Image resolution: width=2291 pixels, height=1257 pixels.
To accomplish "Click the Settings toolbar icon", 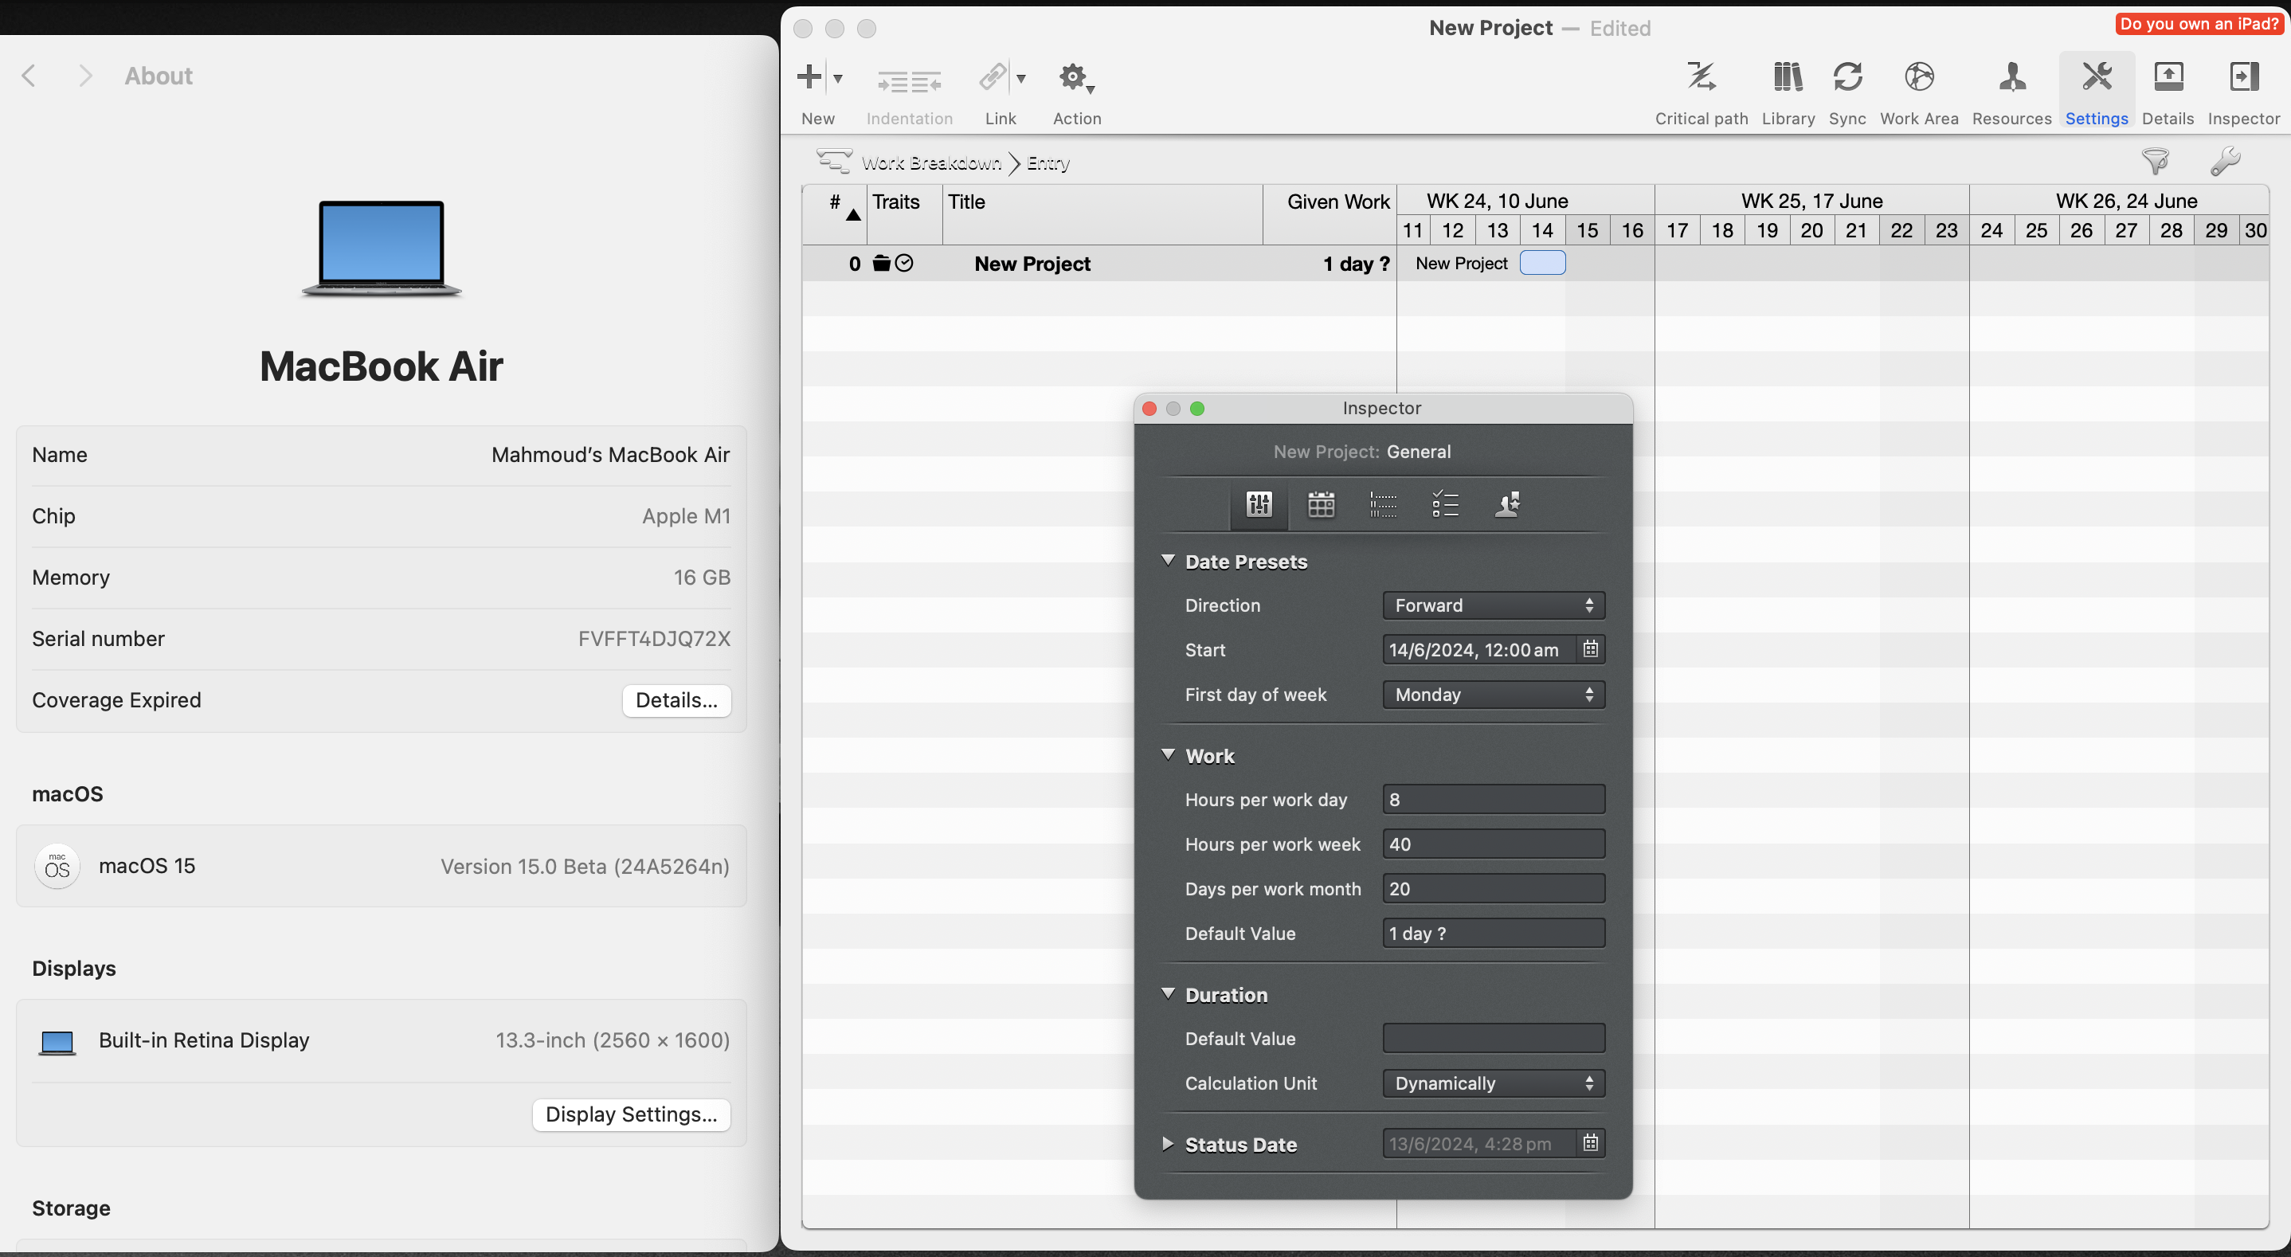I will (2096, 77).
